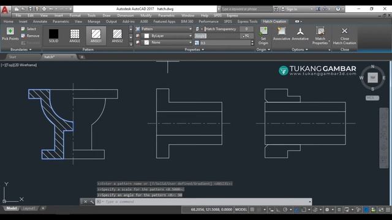Open the File menu

[18, 15]
